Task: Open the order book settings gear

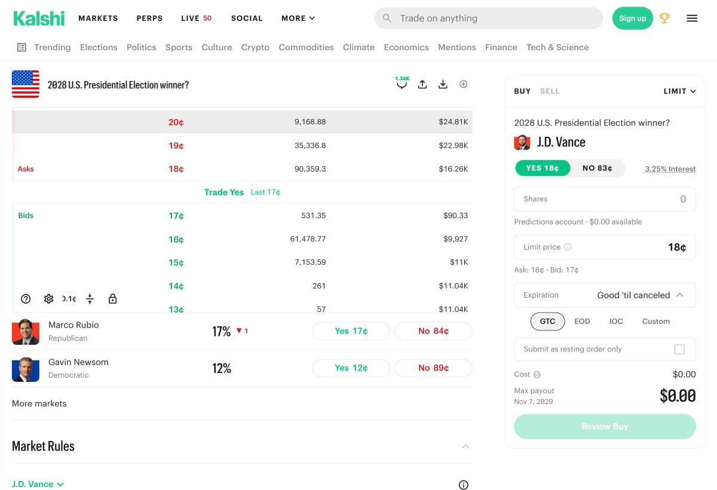Action: point(49,299)
